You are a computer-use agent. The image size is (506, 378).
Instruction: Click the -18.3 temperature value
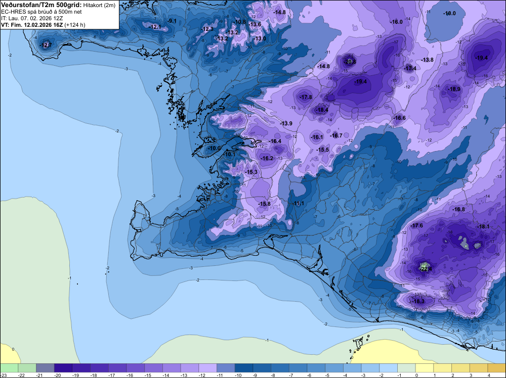pos(418,301)
